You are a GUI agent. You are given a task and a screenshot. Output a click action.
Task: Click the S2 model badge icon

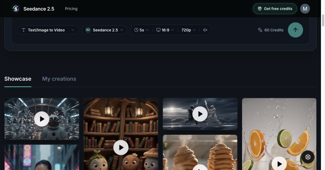pyautogui.click(x=88, y=30)
